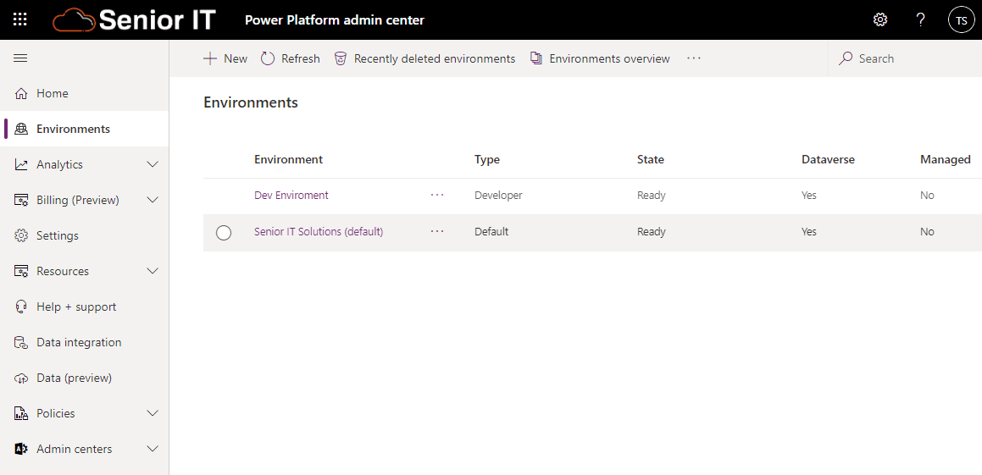Click the search magnifier icon

click(x=846, y=58)
